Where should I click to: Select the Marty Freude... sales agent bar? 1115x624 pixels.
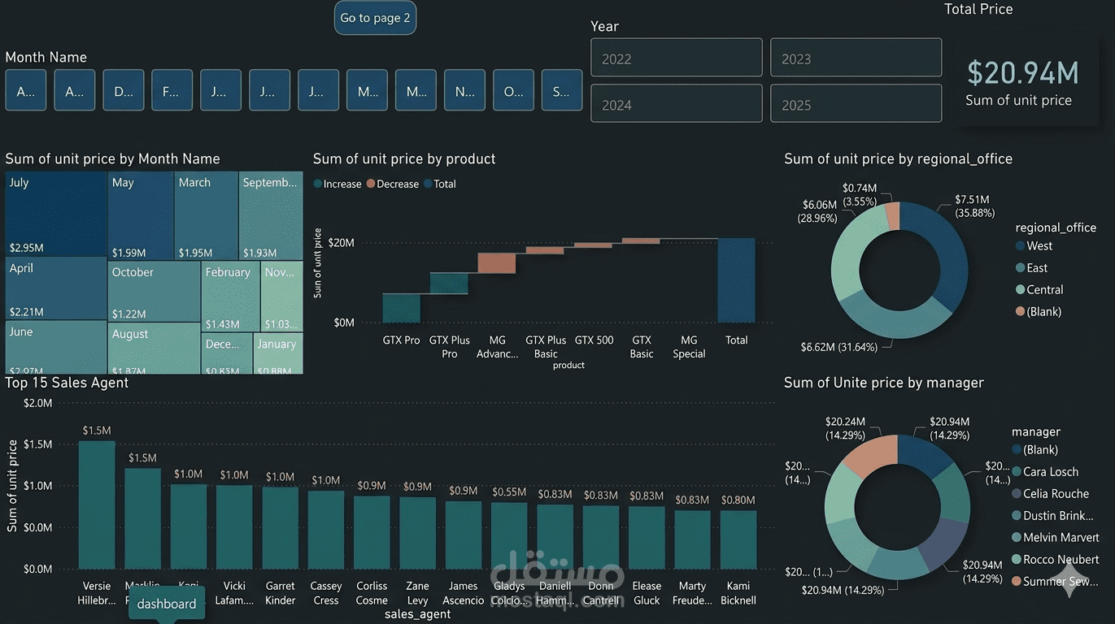[692, 539]
